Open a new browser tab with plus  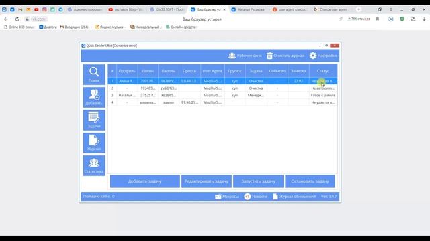[x=359, y=9]
